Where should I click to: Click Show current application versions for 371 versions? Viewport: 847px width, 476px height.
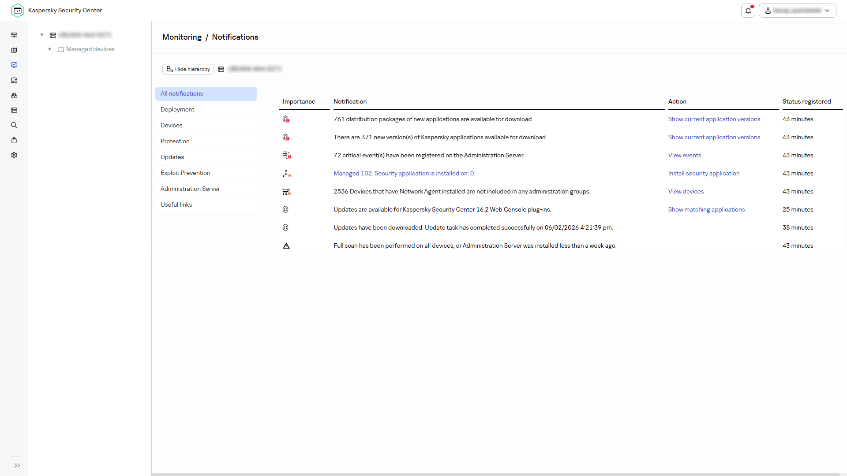(714, 137)
